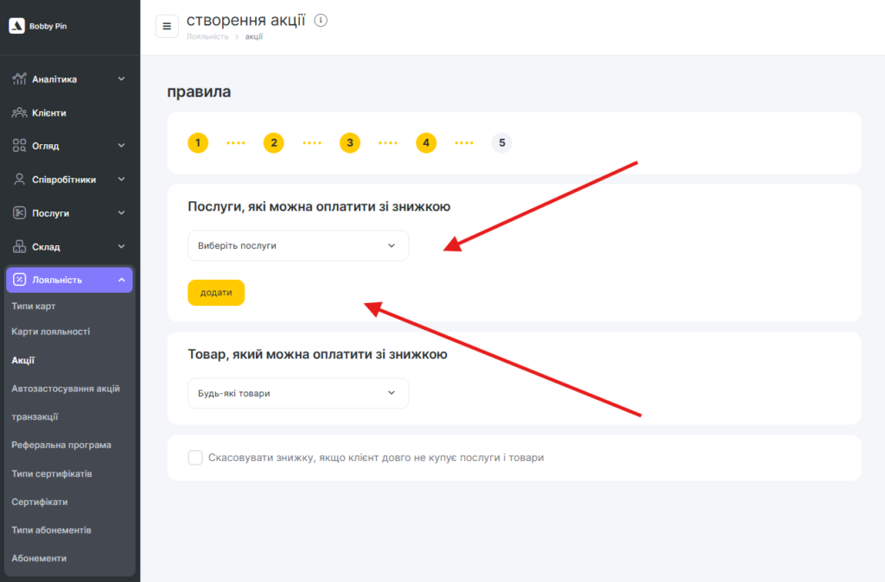Select Реферальна програма from the sidebar
The image size is (885, 582).
click(61, 446)
